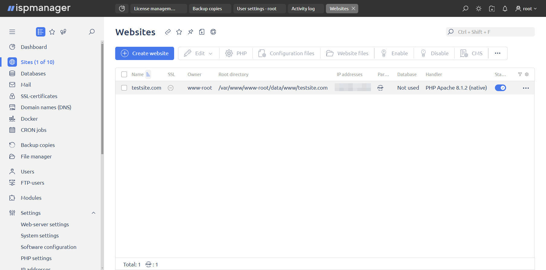Switch to the Backup copies tab

(x=207, y=9)
